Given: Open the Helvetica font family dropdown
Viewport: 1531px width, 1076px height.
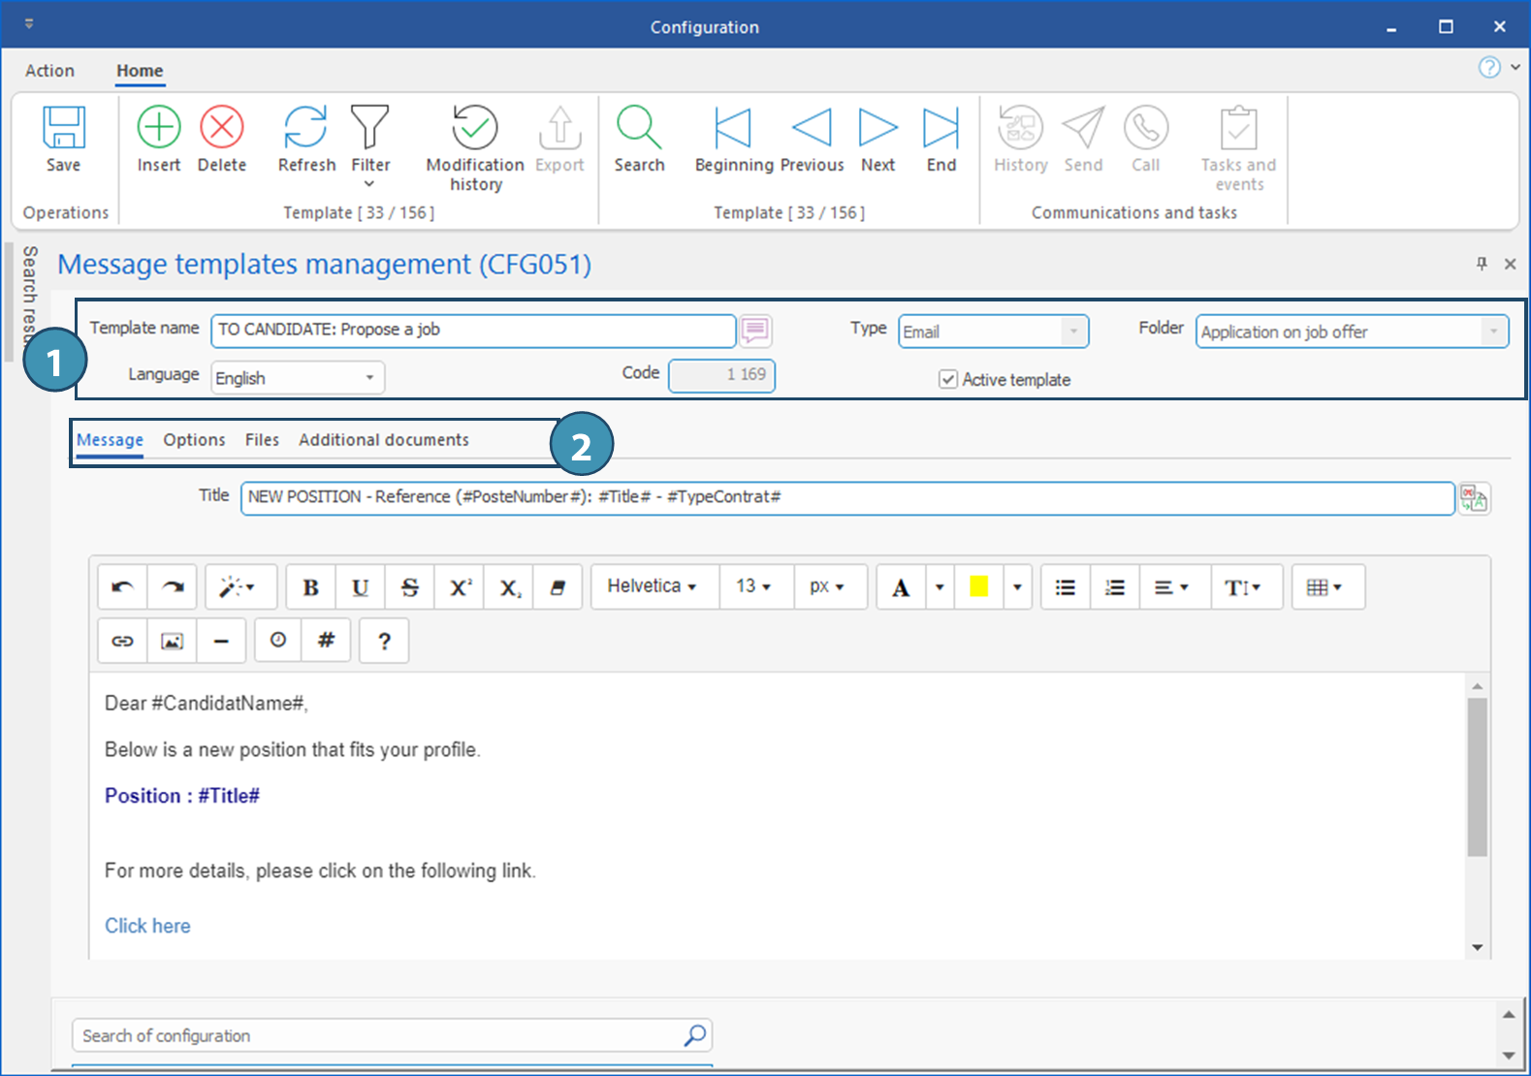Looking at the screenshot, I should pyautogui.click(x=653, y=586).
